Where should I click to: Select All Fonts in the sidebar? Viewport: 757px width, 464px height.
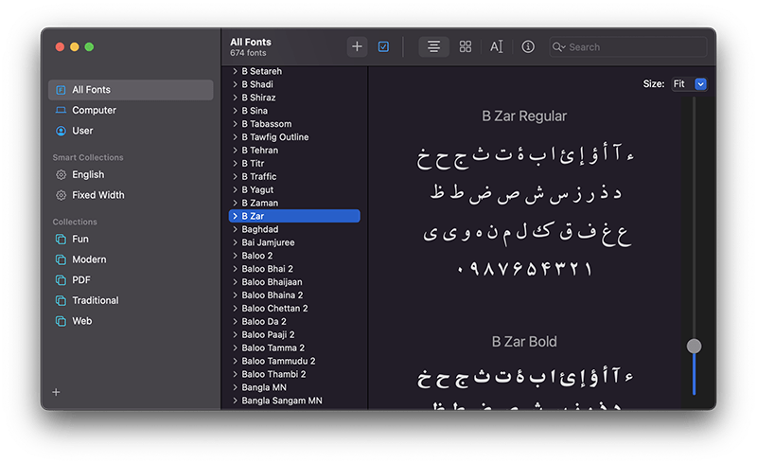(x=131, y=90)
